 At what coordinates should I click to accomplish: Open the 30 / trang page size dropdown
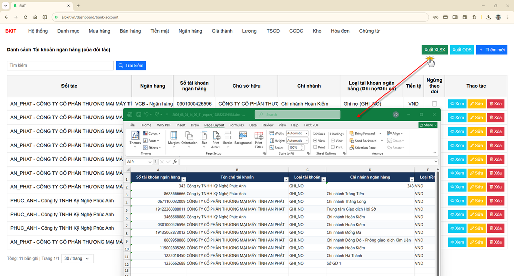(77, 258)
